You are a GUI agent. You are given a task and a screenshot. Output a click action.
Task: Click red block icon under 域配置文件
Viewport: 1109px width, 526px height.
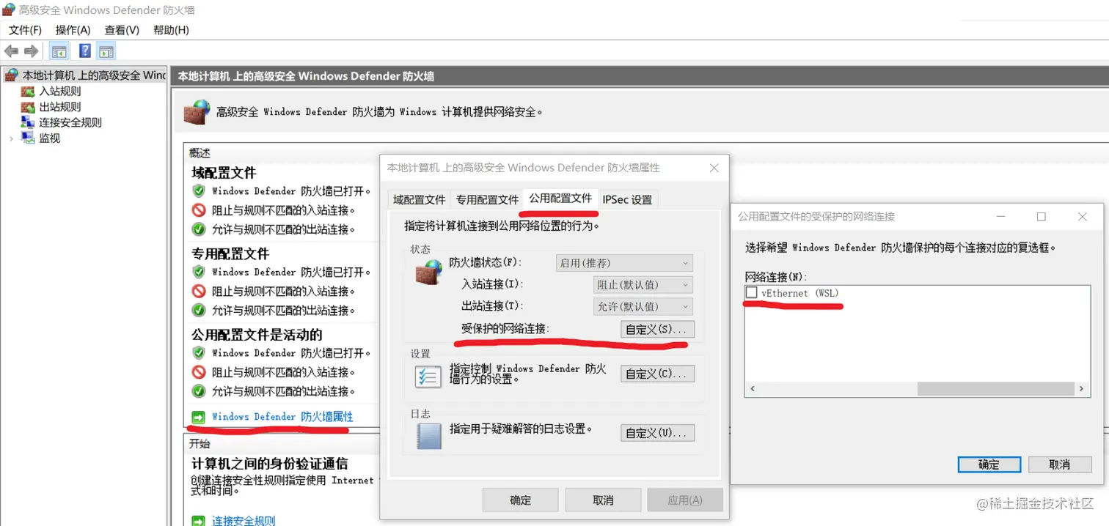tap(198, 210)
